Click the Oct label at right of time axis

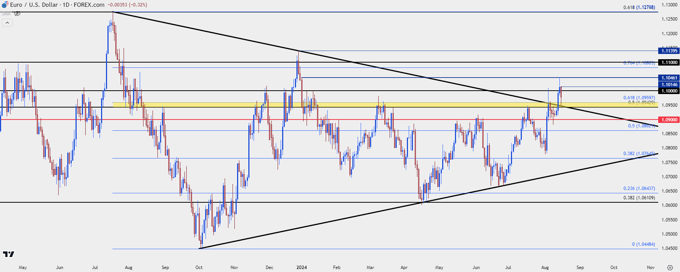[x=614, y=268]
